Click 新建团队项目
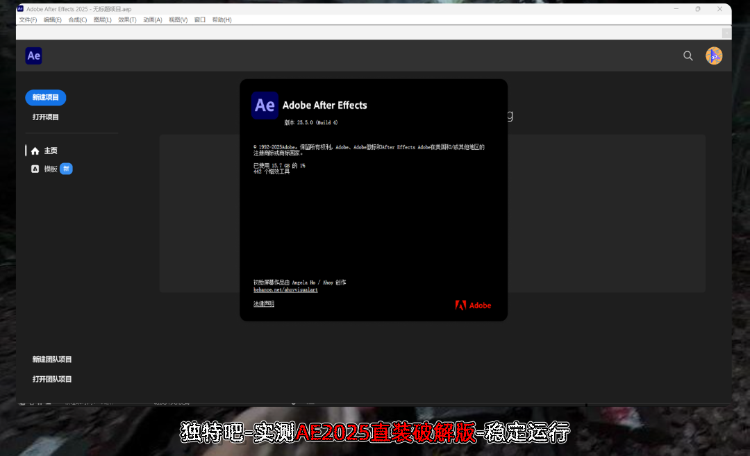 point(52,360)
